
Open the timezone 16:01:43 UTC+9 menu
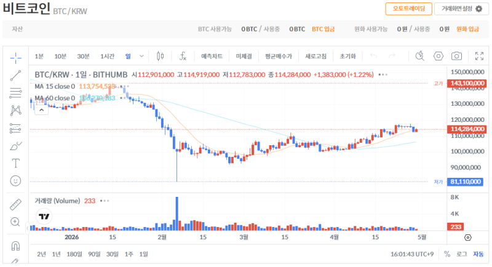click(x=412, y=254)
